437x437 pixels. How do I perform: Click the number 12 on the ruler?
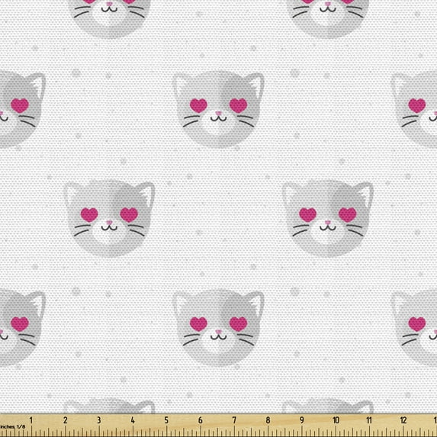(403, 420)
